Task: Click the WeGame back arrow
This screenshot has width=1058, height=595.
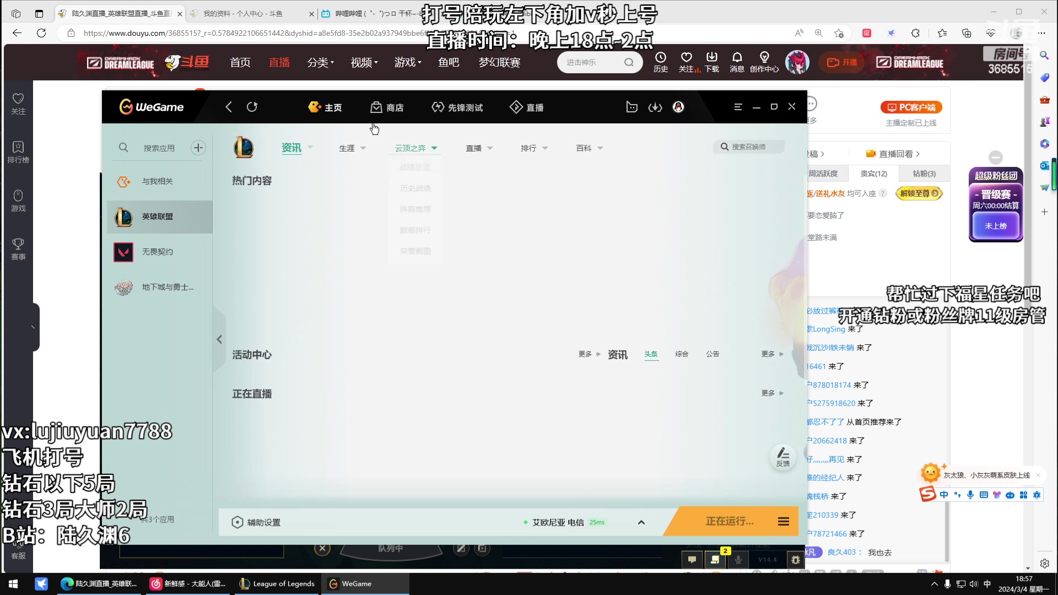Action: point(229,107)
